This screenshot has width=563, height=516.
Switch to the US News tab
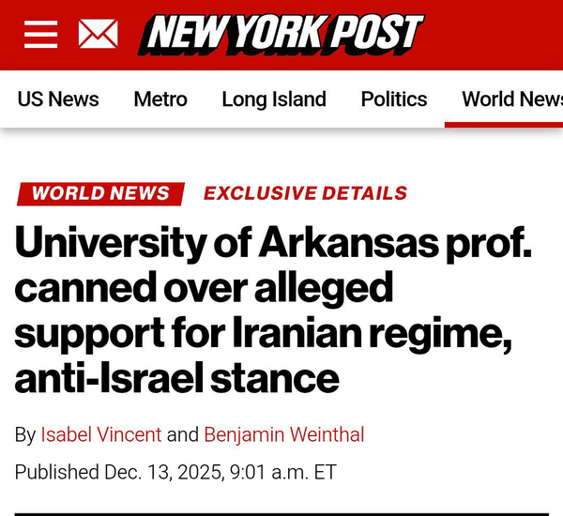[x=58, y=99]
